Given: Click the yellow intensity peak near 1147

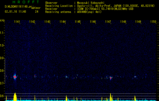Looking at the screenshot, I should click(x=111, y=97).
